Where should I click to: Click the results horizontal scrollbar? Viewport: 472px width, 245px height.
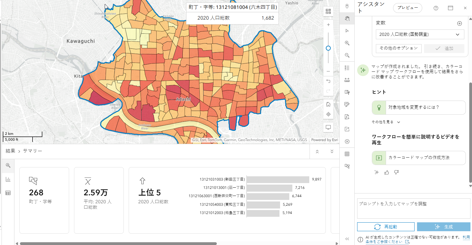click(x=118, y=243)
